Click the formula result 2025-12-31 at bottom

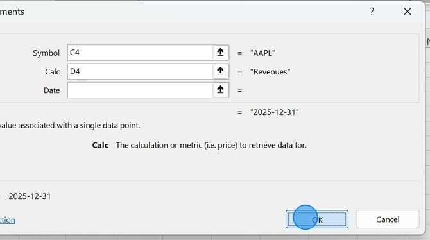pos(30,196)
